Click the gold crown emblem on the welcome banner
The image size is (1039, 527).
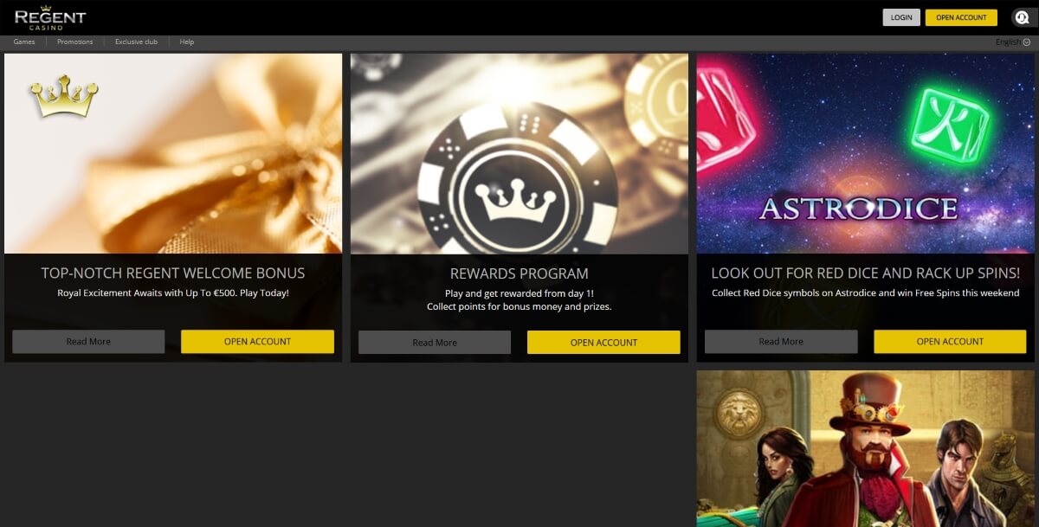click(64, 96)
